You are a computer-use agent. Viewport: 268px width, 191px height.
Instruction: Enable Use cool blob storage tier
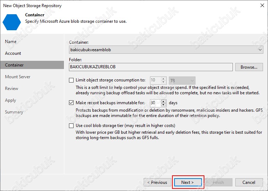[x=71, y=126]
